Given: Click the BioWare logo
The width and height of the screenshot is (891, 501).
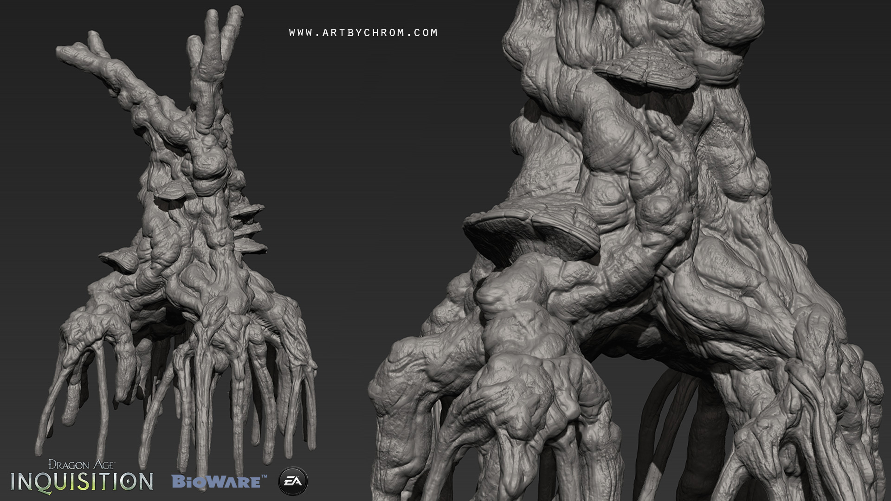Looking at the screenshot, I should click(219, 481).
